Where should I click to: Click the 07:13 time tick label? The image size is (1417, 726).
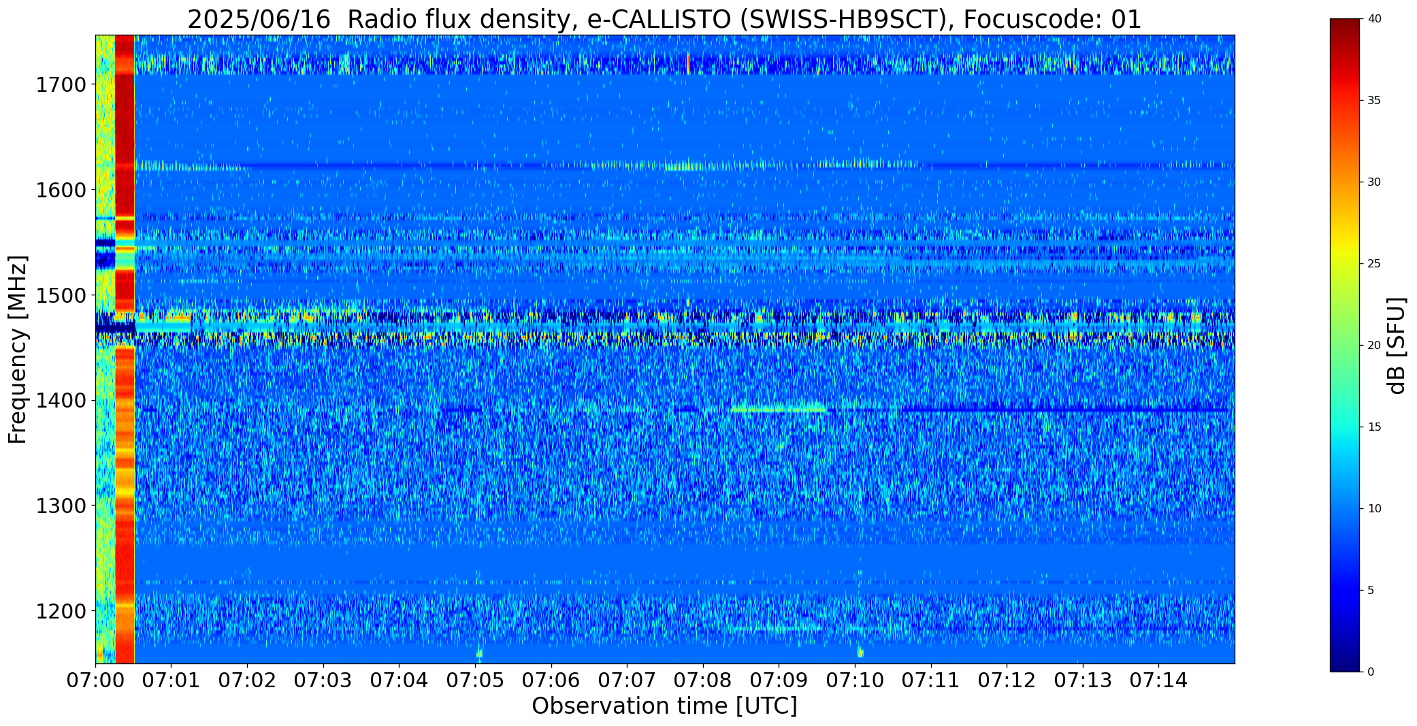pyautogui.click(x=1082, y=680)
